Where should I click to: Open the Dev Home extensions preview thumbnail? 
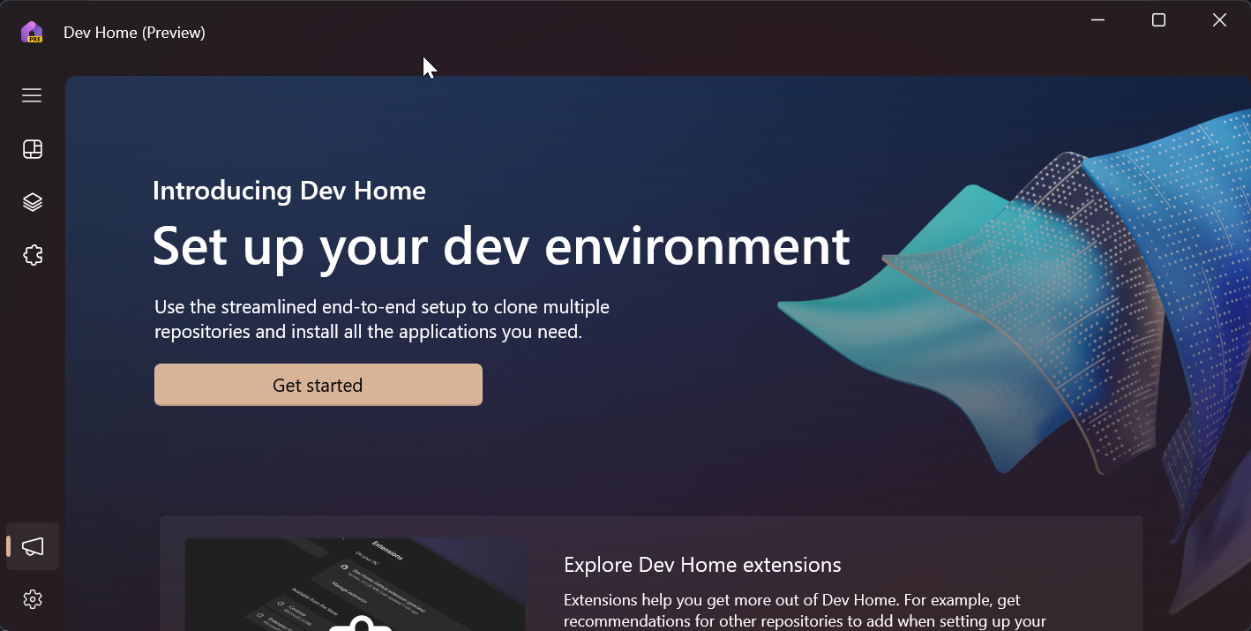pyautogui.click(x=355, y=584)
